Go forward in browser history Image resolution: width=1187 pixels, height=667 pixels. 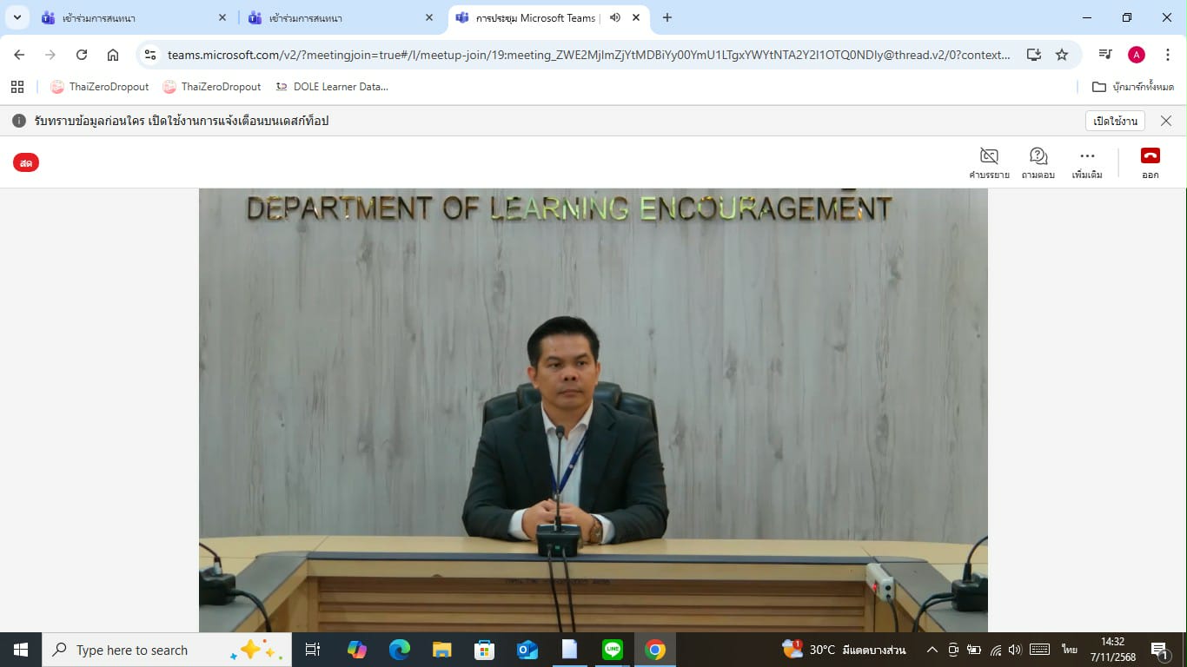(x=50, y=55)
